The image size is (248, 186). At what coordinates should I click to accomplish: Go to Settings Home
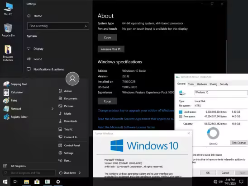[x=35, y=16]
